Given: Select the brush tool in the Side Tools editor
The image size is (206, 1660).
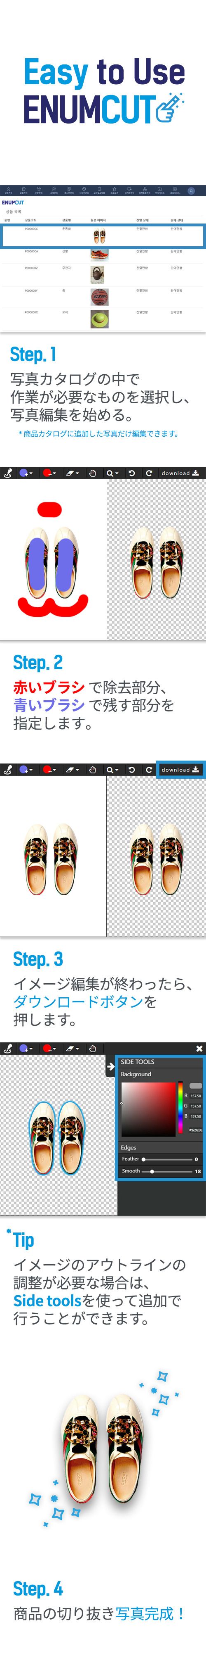Looking at the screenshot, I should (x=8, y=1049).
